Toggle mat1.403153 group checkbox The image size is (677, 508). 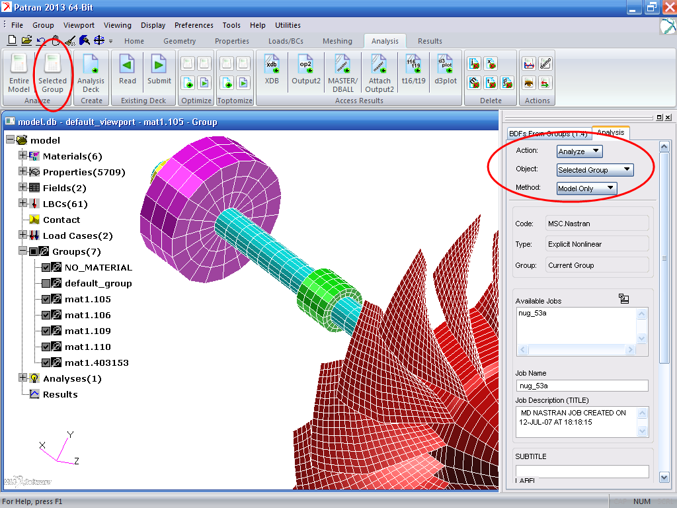click(x=46, y=362)
